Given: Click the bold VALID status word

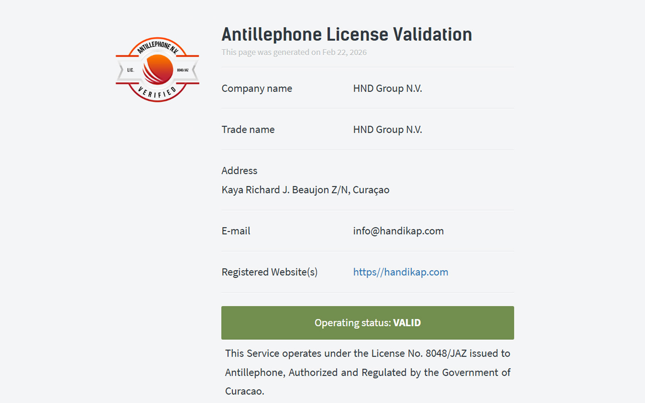Looking at the screenshot, I should click(407, 323).
